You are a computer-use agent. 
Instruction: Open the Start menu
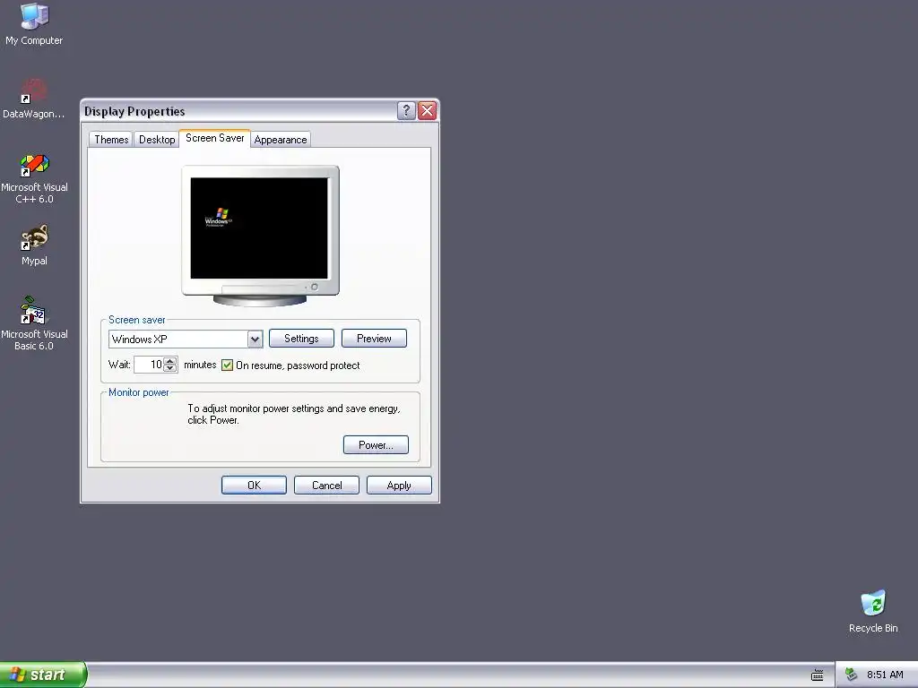coord(43,675)
